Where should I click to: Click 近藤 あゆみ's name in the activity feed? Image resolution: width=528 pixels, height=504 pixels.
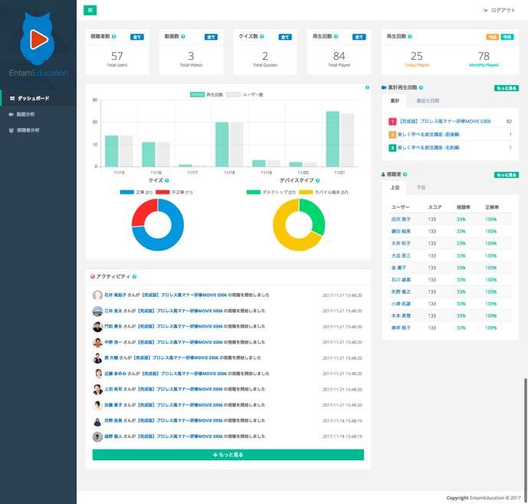click(x=115, y=374)
